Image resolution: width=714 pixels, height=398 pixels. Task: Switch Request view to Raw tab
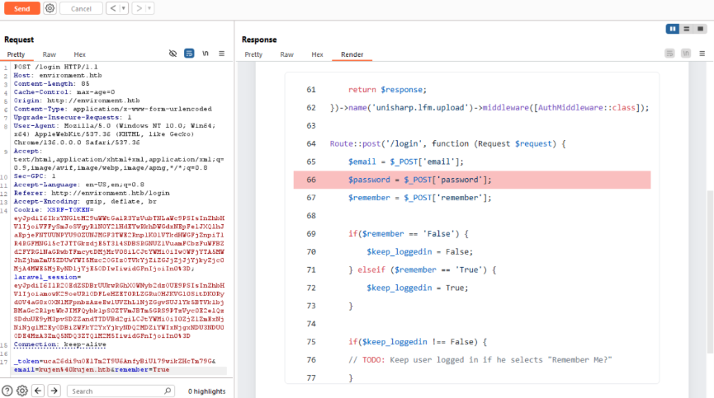pos(50,54)
